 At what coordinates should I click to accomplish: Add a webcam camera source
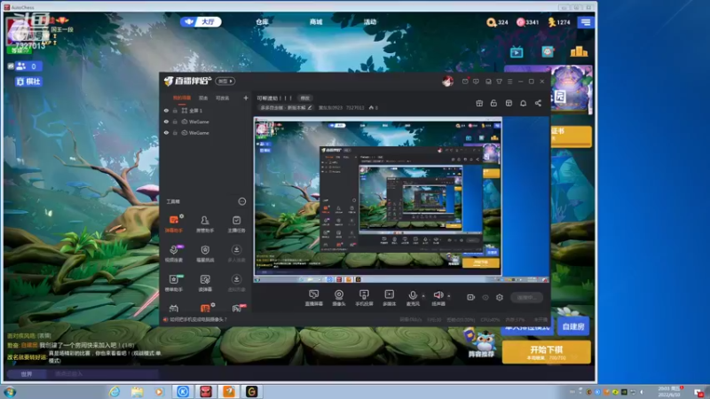pos(339,298)
